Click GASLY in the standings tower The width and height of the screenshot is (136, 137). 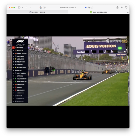20,70
